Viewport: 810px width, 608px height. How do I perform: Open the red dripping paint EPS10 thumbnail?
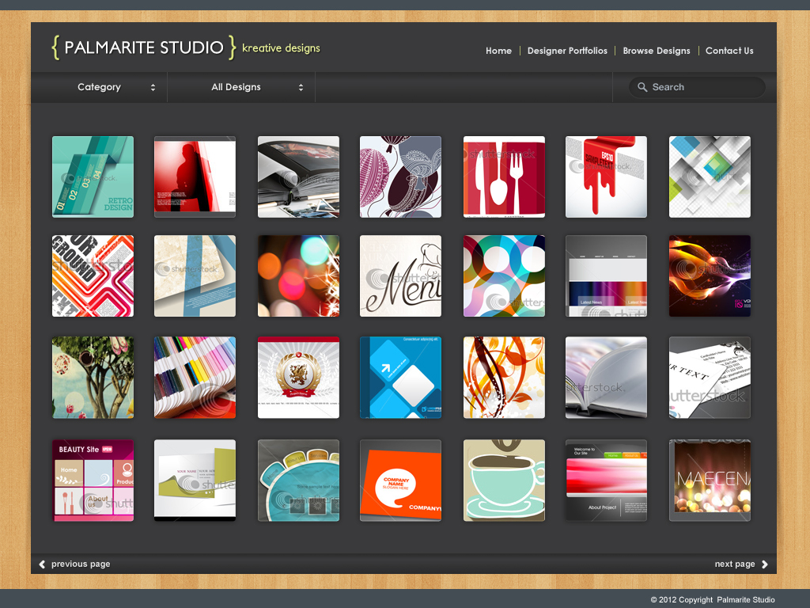pyautogui.click(x=606, y=177)
